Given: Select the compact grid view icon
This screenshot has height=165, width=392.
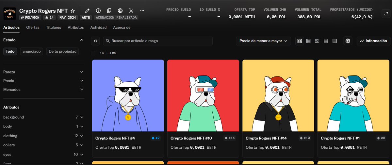Looking at the screenshot, I should coord(308,41).
